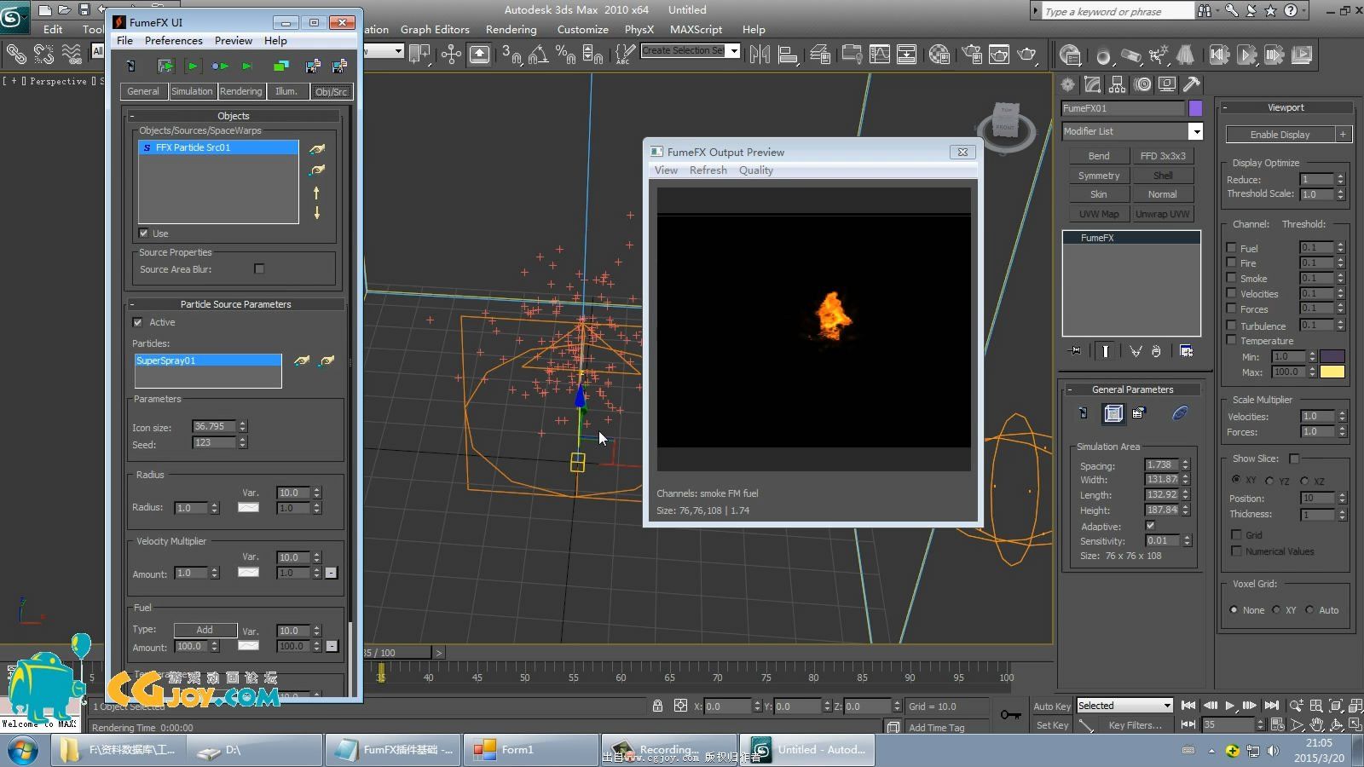Click the purple object color swatch beside FumeFX01

click(1195, 108)
